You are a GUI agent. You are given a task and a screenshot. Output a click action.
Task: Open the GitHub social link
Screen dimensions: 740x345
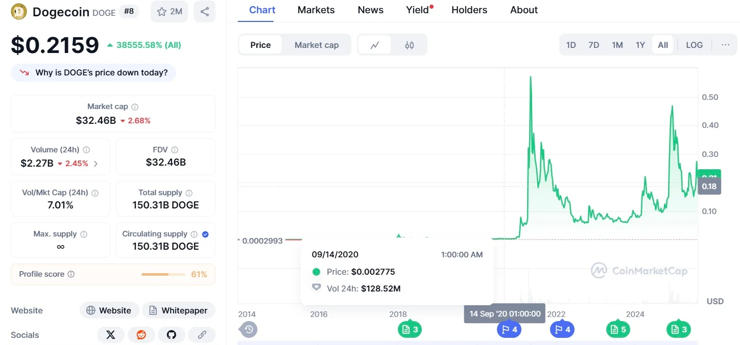pos(172,335)
